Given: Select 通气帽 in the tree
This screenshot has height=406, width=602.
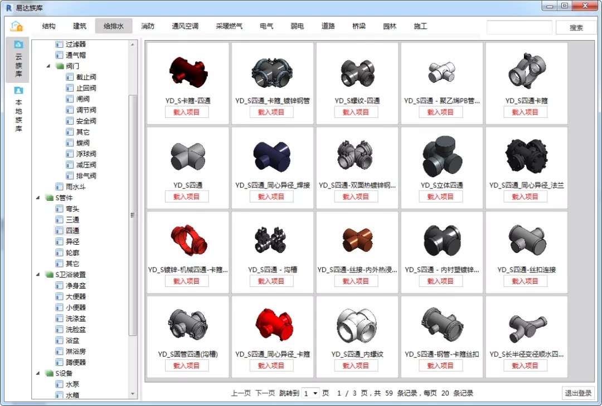Looking at the screenshot, I should [76, 55].
